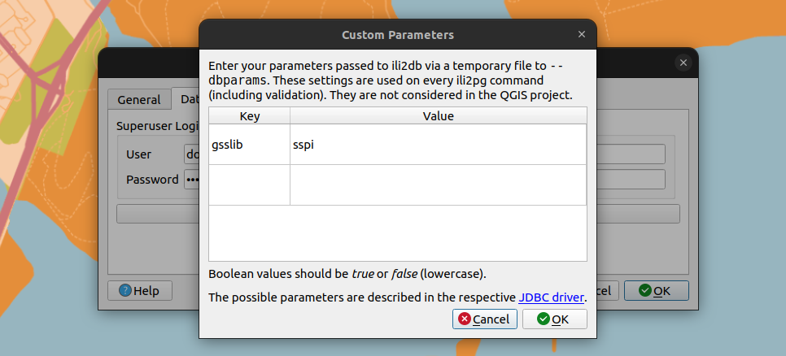
Task: Select the sspi value cell
Action: 438,145
